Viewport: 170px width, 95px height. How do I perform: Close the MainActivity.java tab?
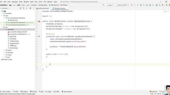pyautogui.click(x=67, y=8)
